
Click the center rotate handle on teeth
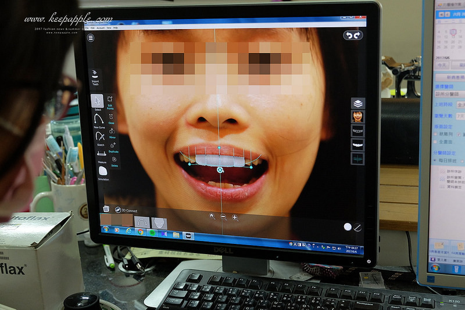point(220,170)
